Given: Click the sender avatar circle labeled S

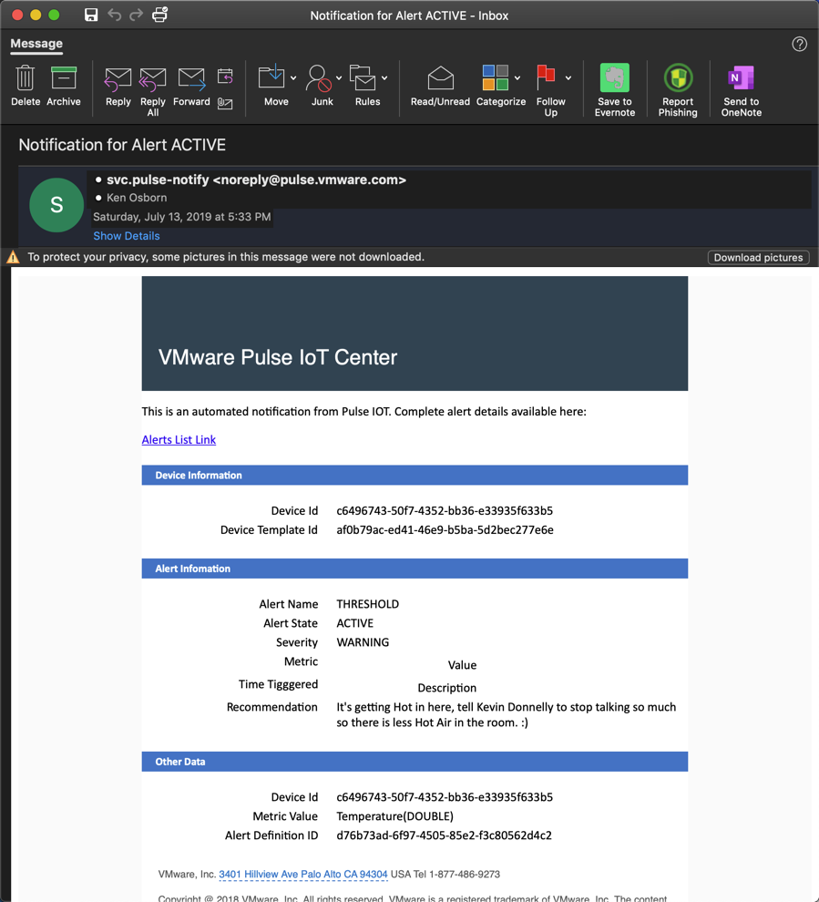Looking at the screenshot, I should (x=56, y=205).
